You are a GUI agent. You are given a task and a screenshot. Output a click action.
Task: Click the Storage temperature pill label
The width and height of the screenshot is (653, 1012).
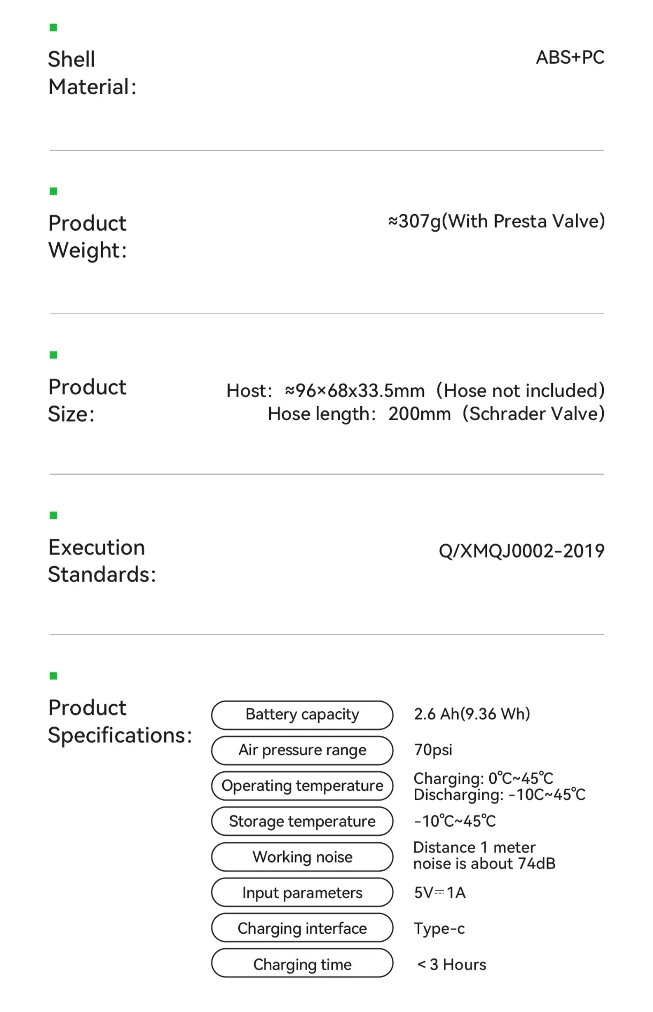click(302, 821)
